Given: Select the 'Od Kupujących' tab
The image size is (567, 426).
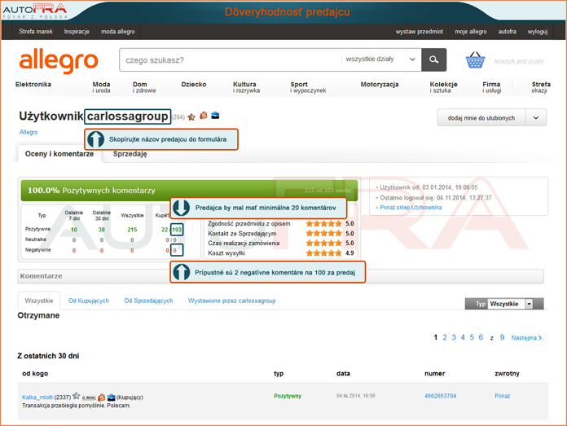Looking at the screenshot, I should point(89,301).
